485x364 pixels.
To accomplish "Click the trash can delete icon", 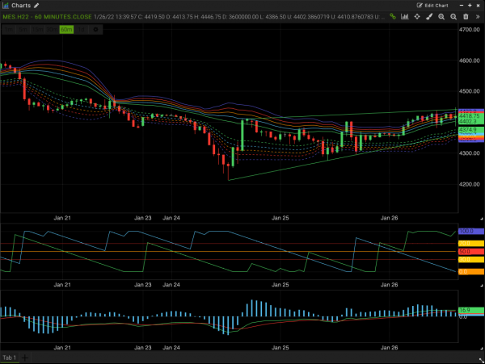I will (466, 17).
